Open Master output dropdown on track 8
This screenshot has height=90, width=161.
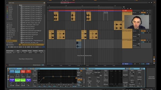coord(136,36)
